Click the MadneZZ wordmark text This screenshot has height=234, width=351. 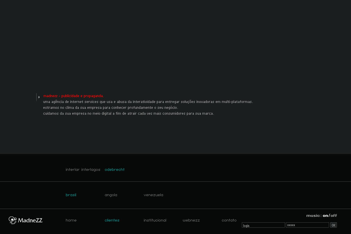(x=30, y=221)
